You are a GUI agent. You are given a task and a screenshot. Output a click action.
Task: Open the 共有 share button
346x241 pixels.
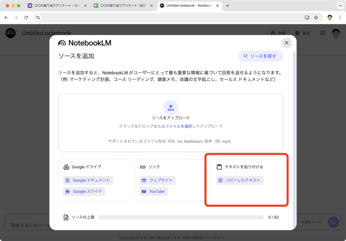pyautogui.click(x=279, y=33)
